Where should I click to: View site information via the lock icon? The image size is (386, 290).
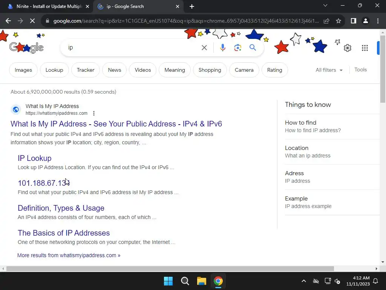[47, 21]
